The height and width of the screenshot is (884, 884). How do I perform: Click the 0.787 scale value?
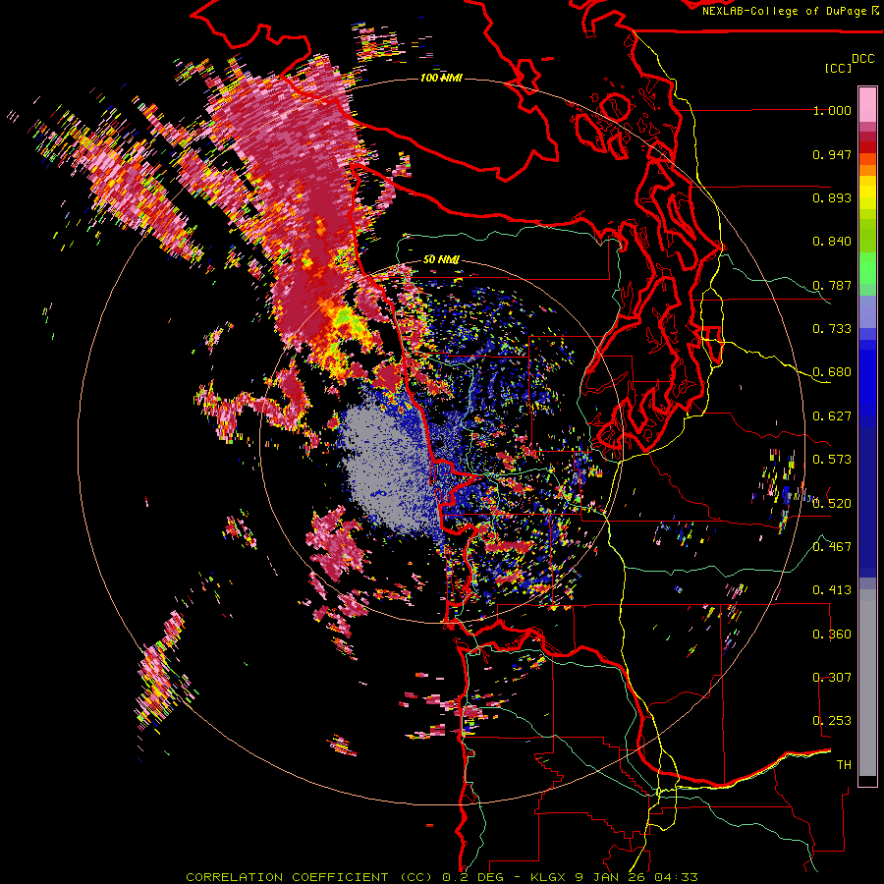[832, 285]
